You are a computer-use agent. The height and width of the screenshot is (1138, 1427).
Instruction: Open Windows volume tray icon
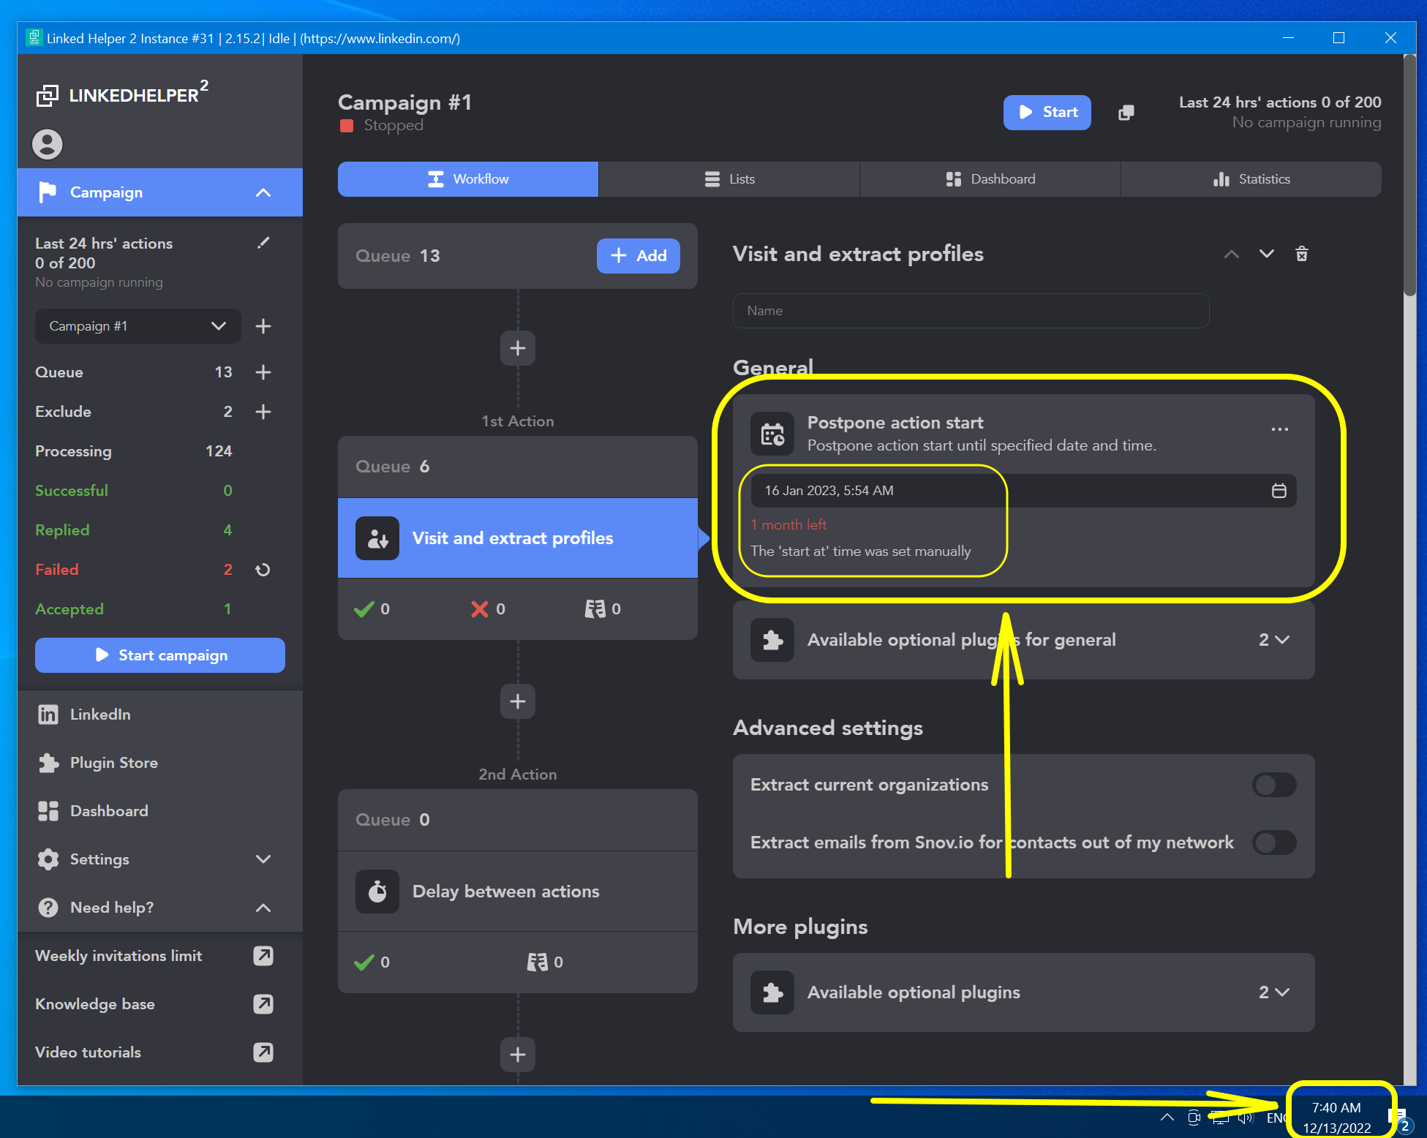click(x=1246, y=1118)
